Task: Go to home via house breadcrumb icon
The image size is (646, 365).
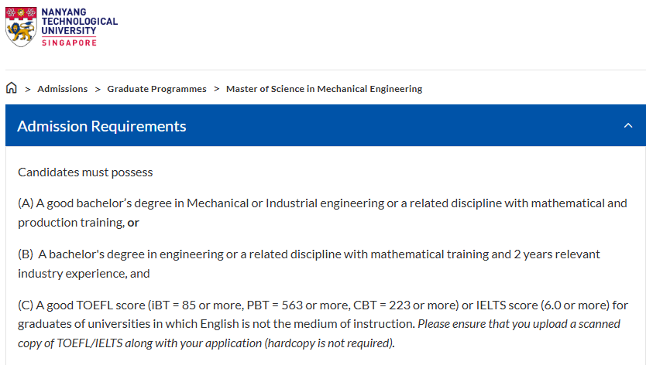Action: tap(12, 88)
